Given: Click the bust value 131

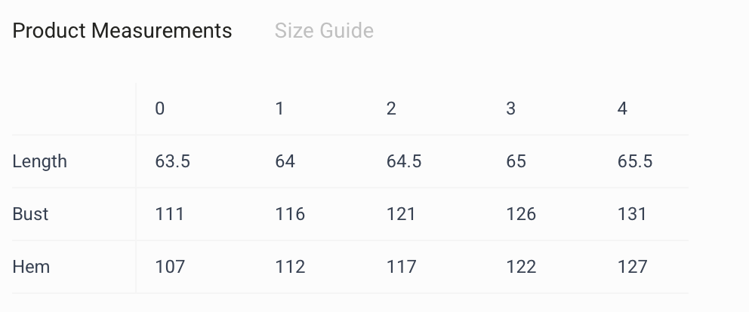Looking at the screenshot, I should 632,214.
